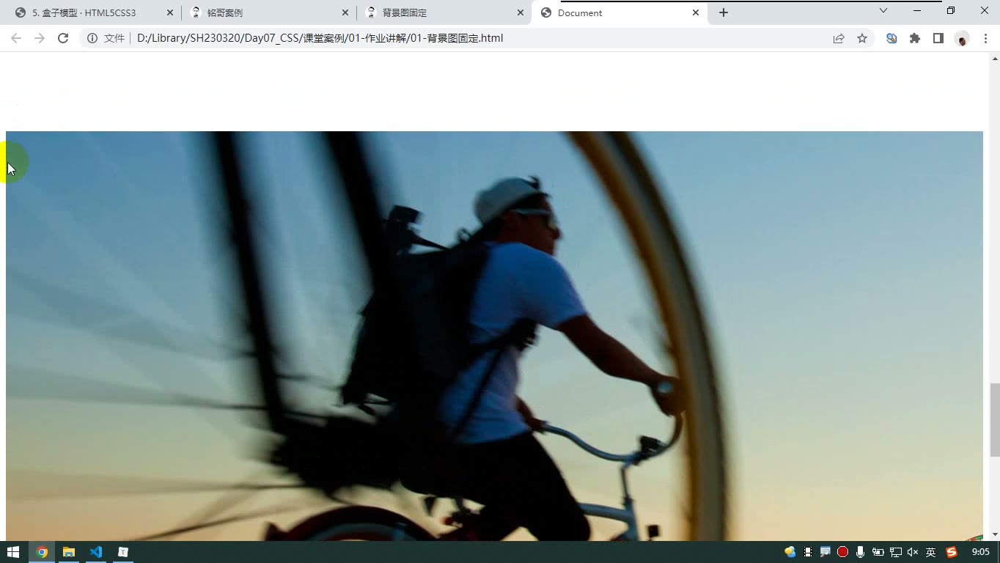Bookmark this page with the star icon
This screenshot has width=1000, height=563.
(x=862, y=38)
